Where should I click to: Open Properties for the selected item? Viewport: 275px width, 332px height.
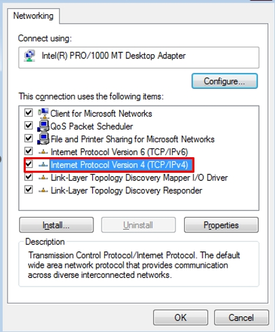(221, 225)
